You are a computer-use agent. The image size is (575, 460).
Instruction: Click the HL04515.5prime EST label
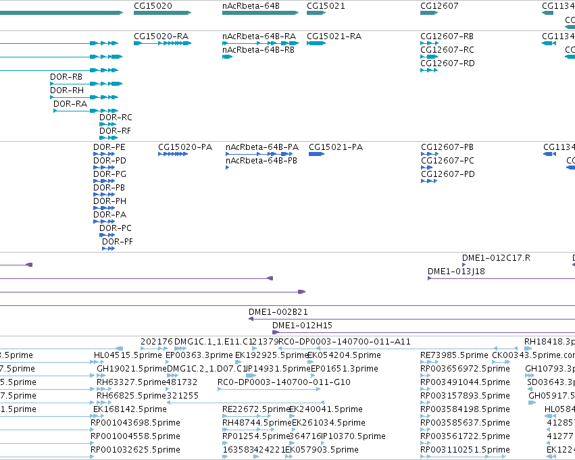tap(128, 355)
